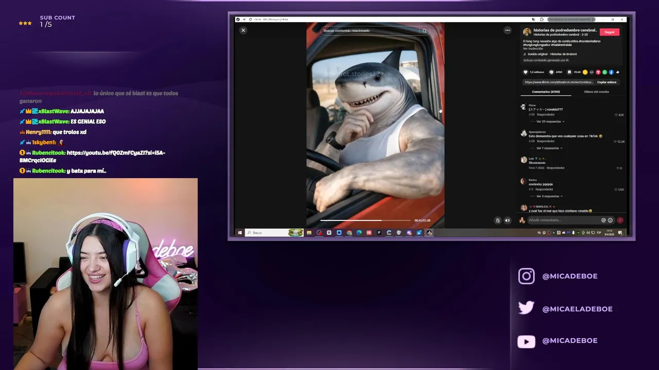Image resolution: width=659 pixels, height=370 pixels.
Task: Open the Microsoft Edge icon in taskbar
Action: 359,233
